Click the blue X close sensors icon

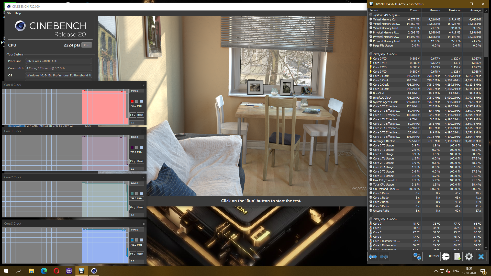point(481,257)
